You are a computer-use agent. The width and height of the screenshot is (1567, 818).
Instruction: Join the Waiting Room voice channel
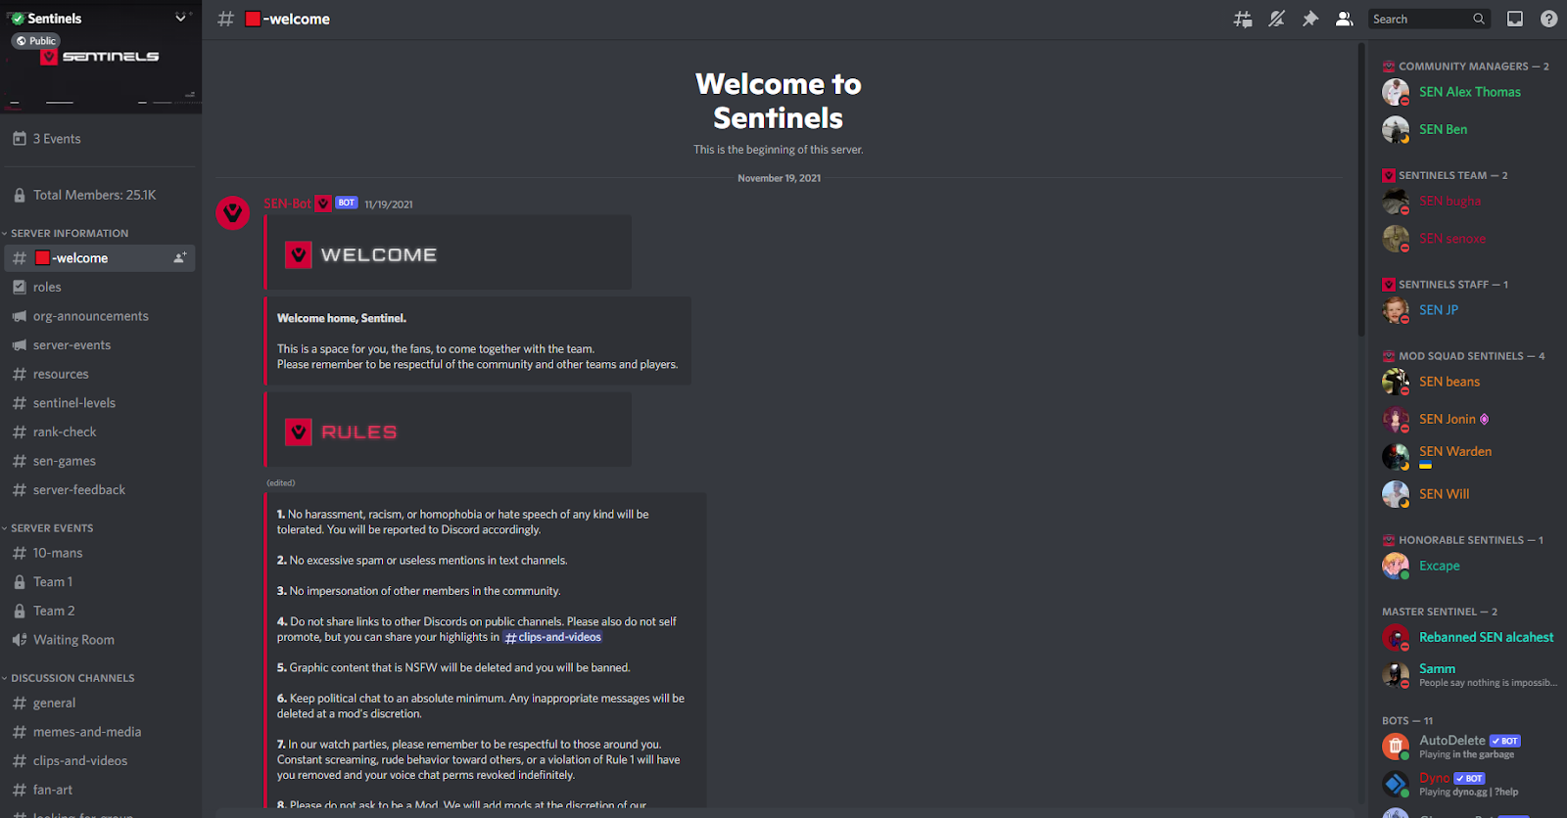click(100, 639)
